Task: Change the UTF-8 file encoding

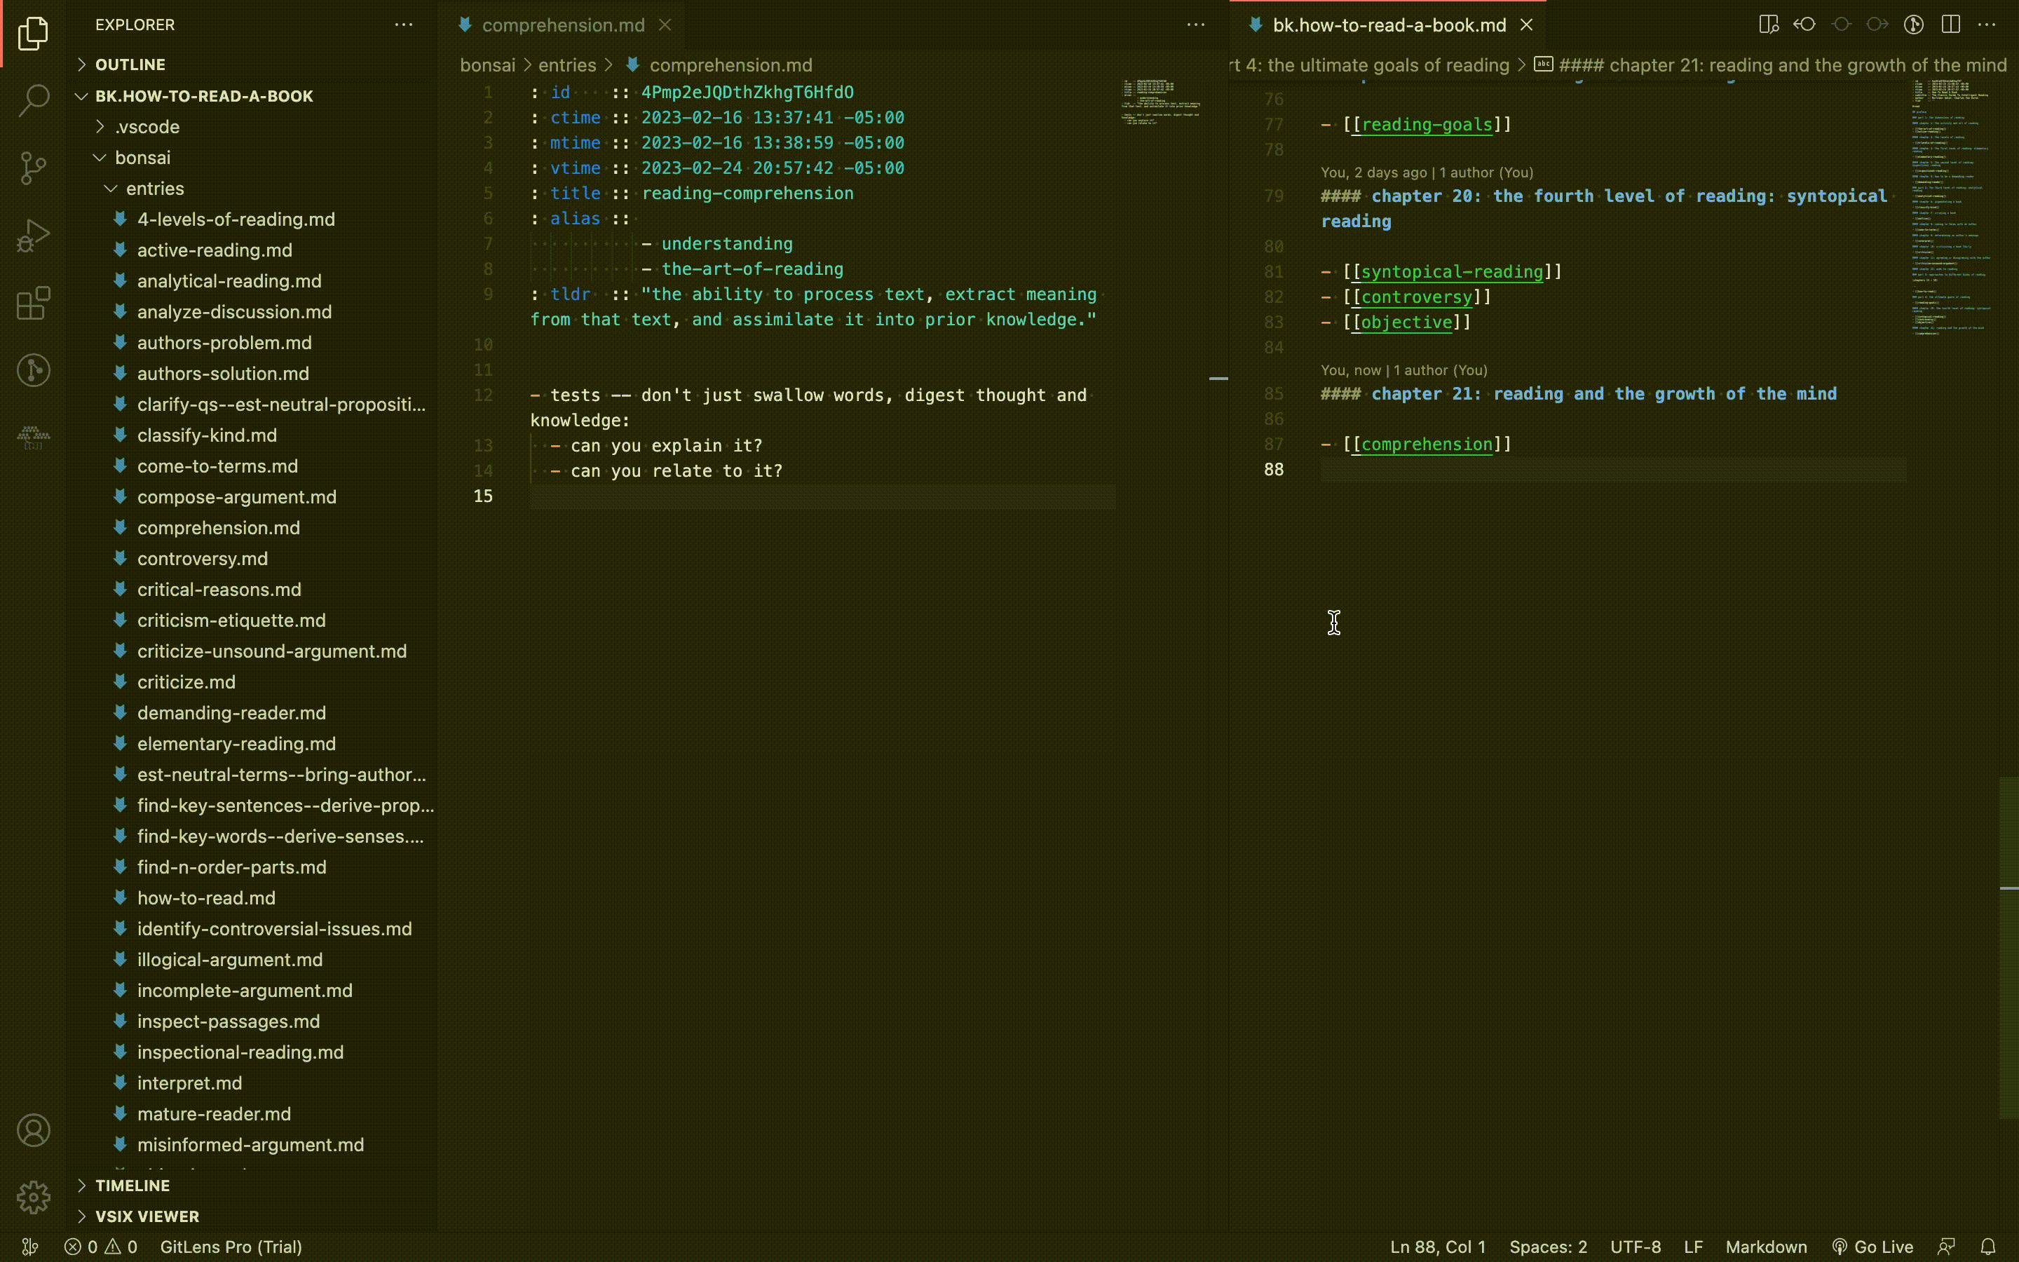Action: 1636,1246
